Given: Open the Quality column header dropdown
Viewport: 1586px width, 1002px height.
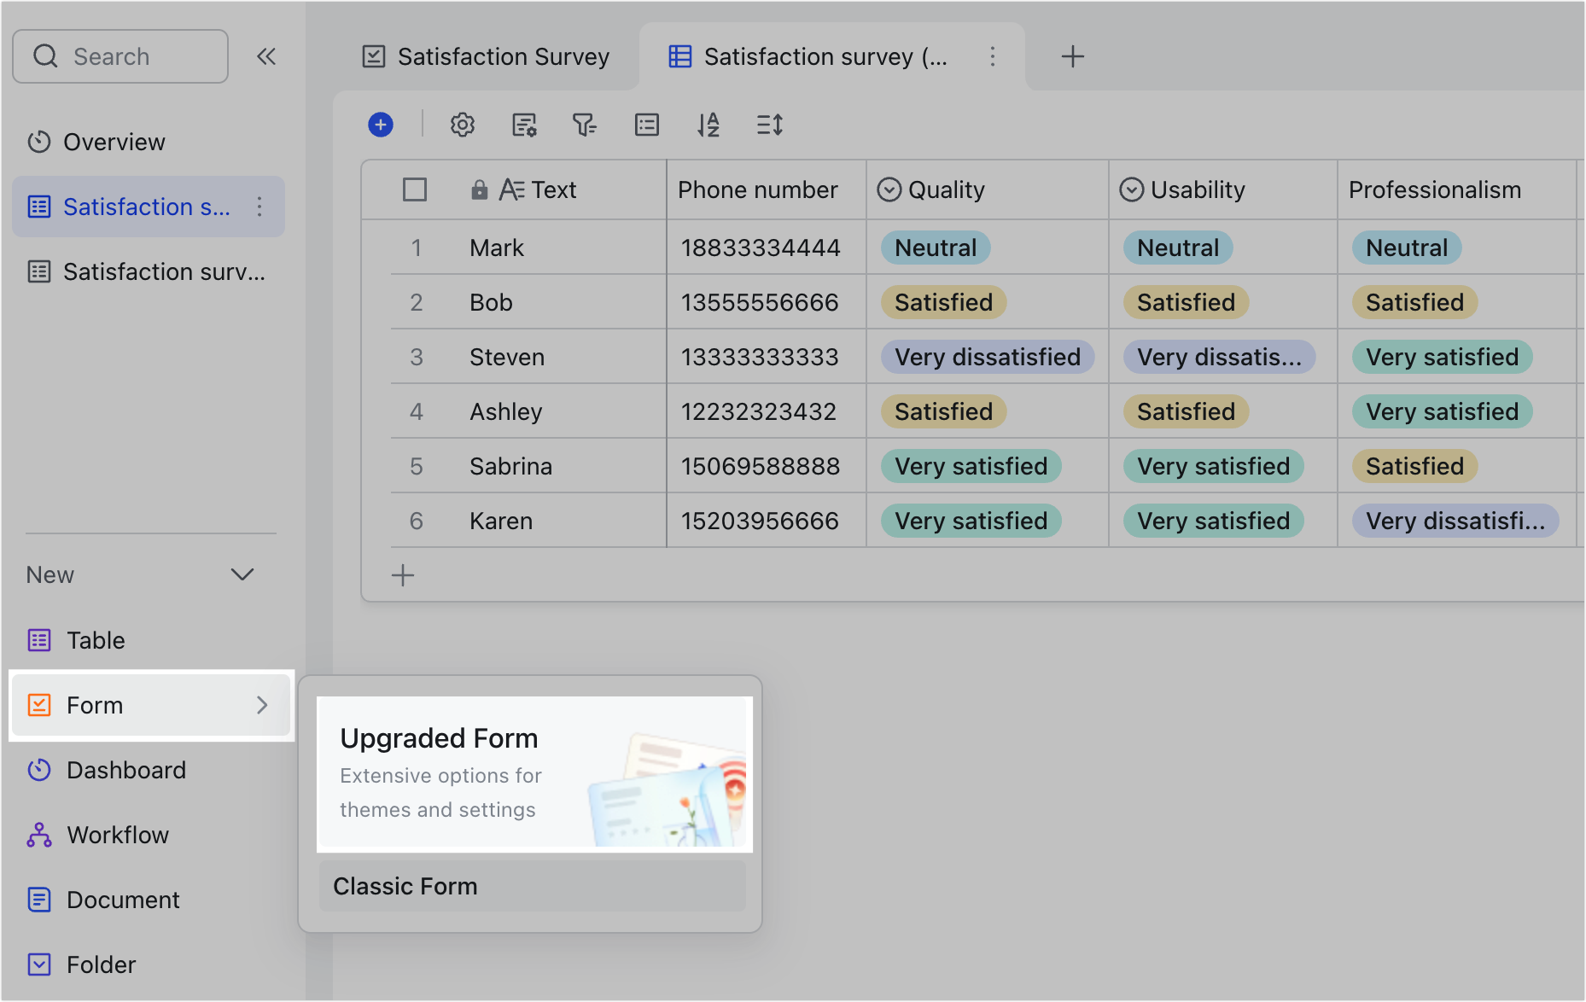Looking at the screenshot, I should 889,189.
